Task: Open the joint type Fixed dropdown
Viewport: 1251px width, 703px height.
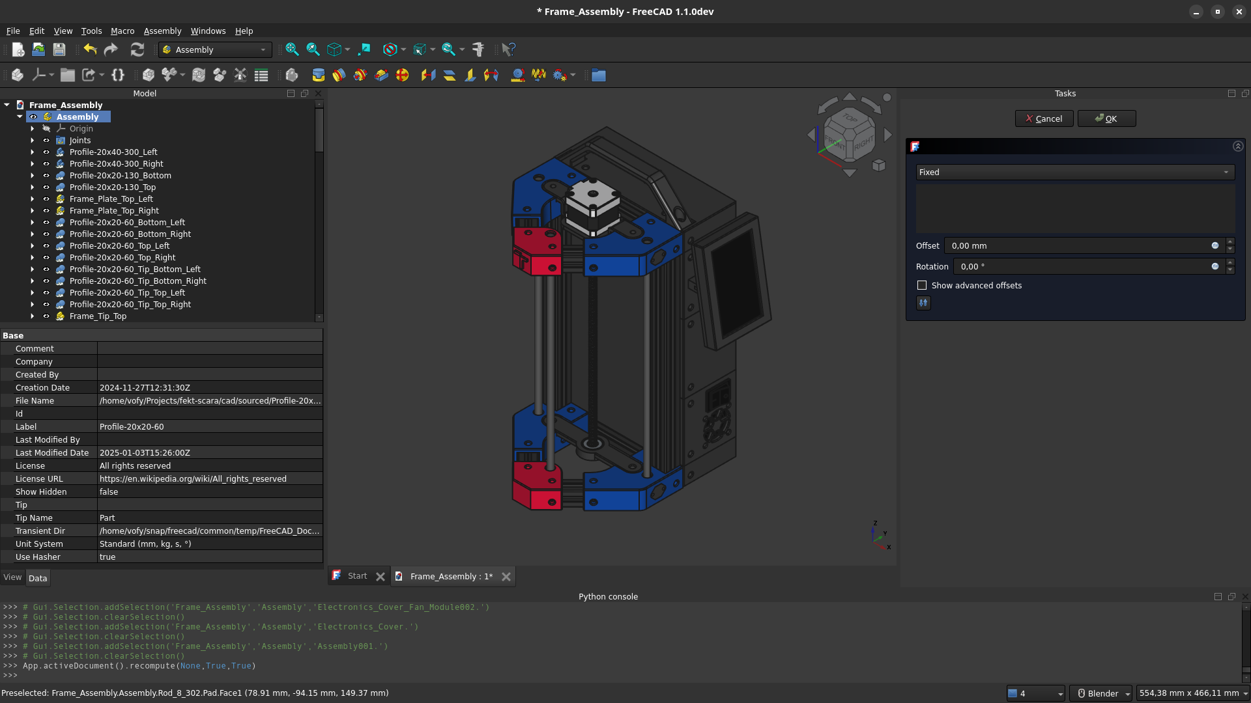Action: [x=1075, y=172]
